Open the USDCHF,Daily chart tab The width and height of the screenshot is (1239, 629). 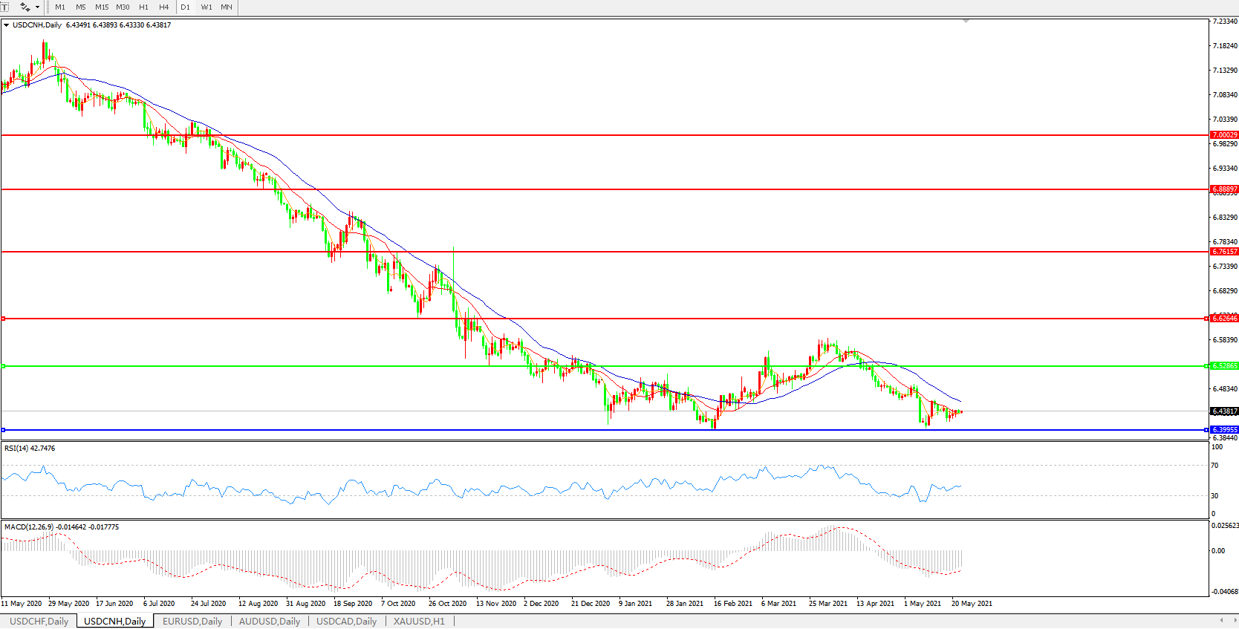tap(39, 621)
